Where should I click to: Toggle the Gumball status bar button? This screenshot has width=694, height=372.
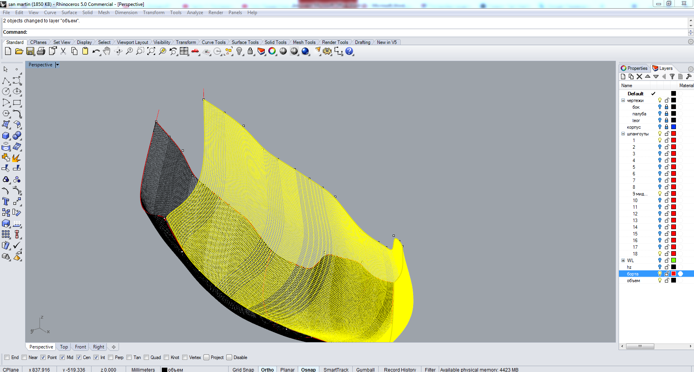365,370
